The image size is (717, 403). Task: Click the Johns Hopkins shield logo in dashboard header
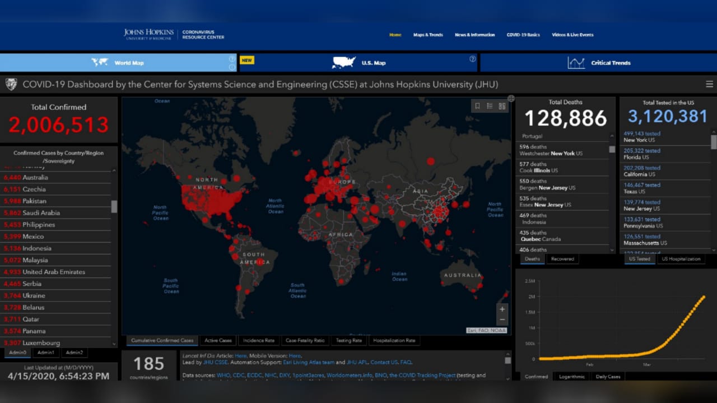tap(11, 84)
